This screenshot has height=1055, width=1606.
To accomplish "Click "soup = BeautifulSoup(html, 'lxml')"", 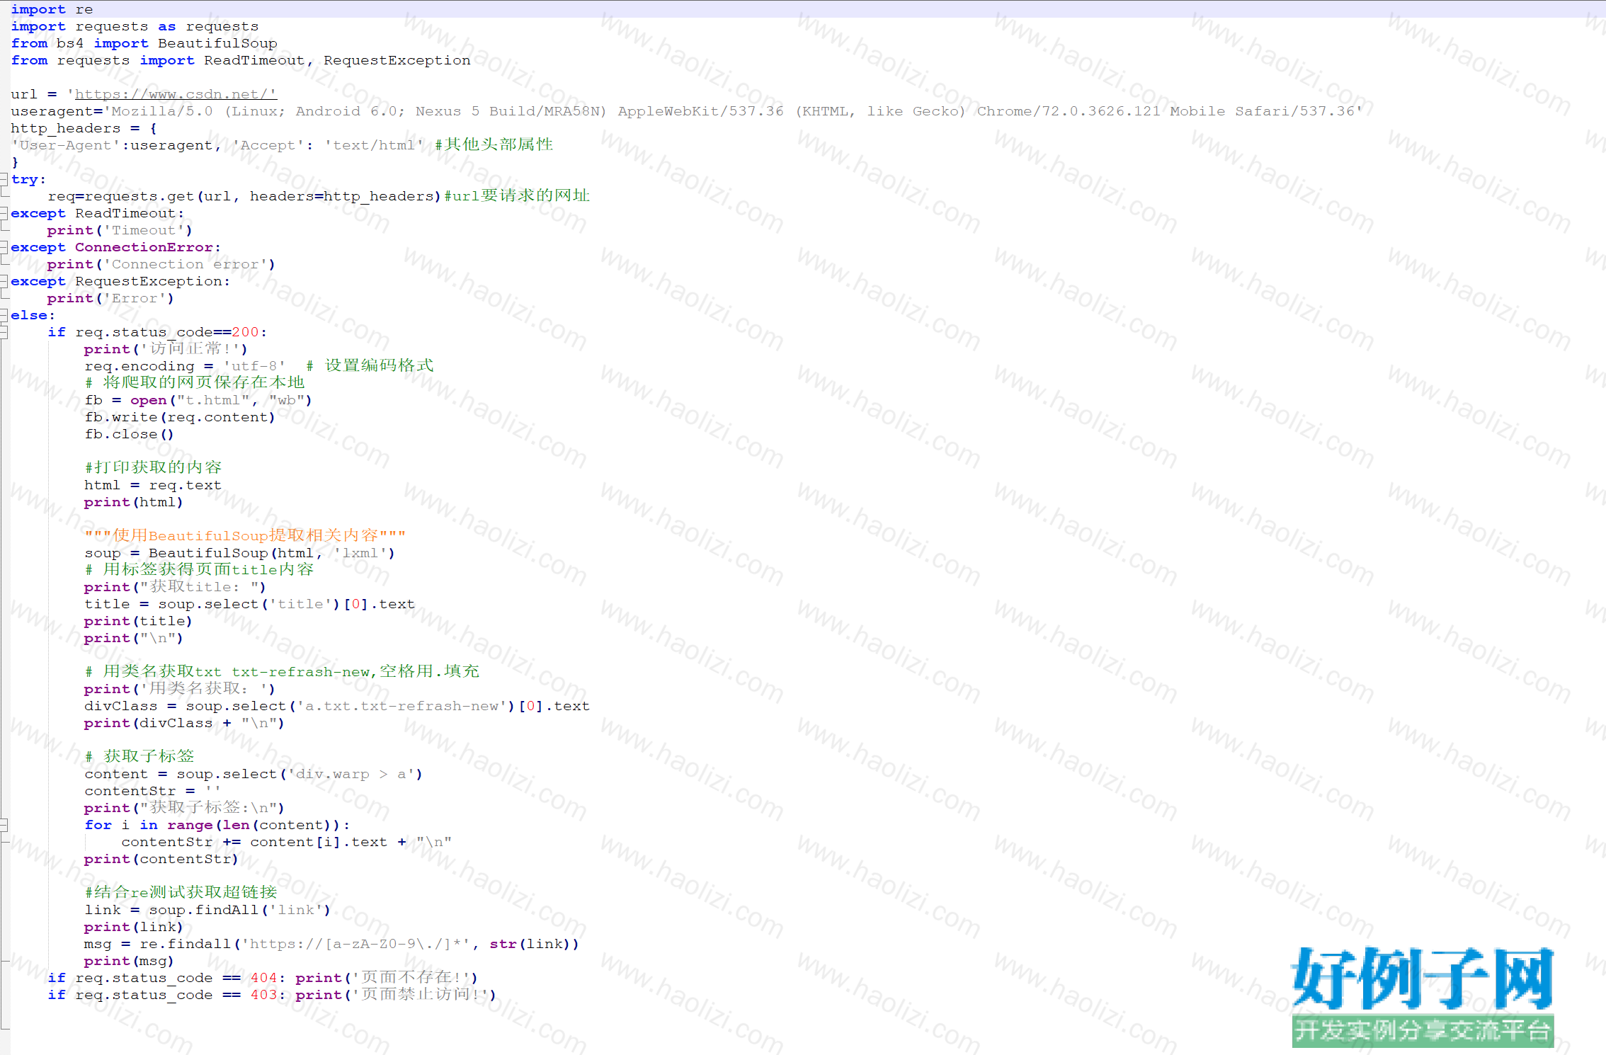I will point(239,553).
